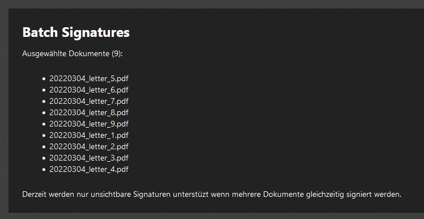
Task: Click the Ausgewählte Dokumente (9) label
Action: [x=73, y=53]
